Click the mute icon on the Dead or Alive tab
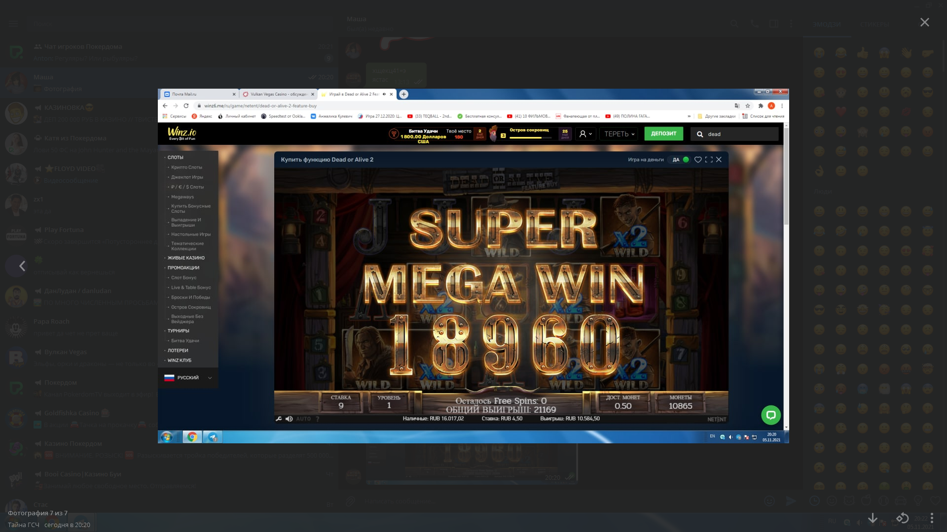Image resolution: width=947 pixels, height=532 pixels. click(x=384, y=94)
